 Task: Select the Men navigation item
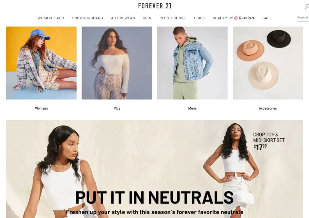pos(147,18)
